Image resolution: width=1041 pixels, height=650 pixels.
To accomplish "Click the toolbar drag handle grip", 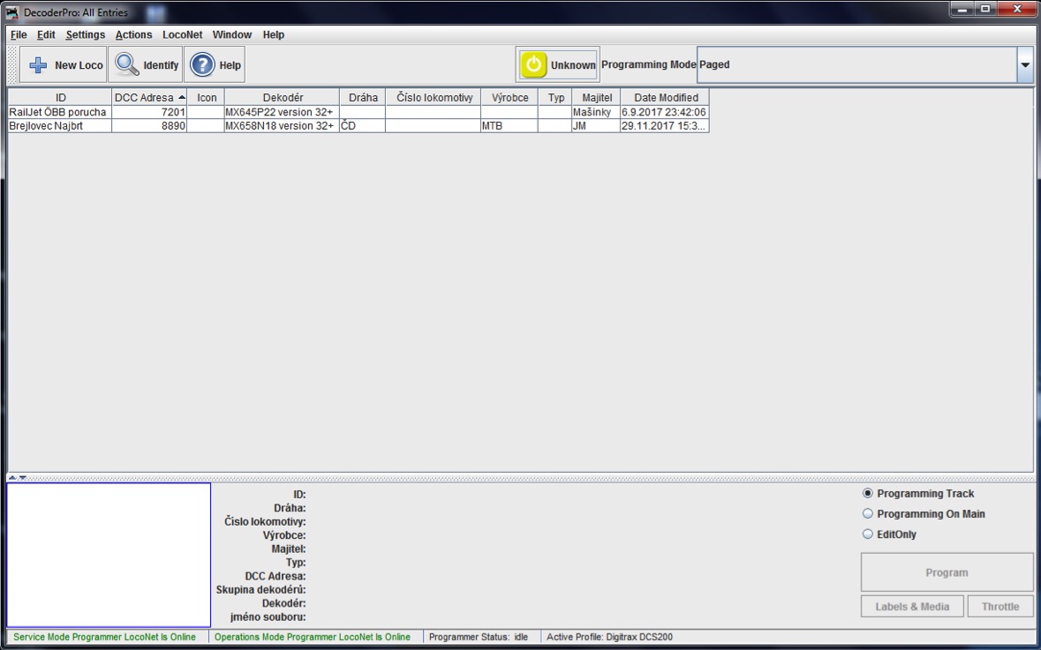I will [x=11, y=65].
